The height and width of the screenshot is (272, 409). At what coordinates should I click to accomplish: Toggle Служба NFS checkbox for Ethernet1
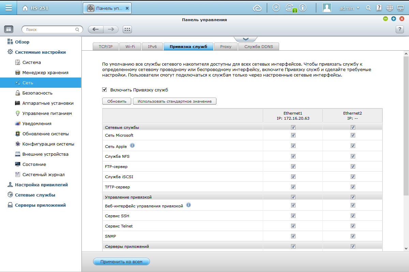[x=293, y=156]
